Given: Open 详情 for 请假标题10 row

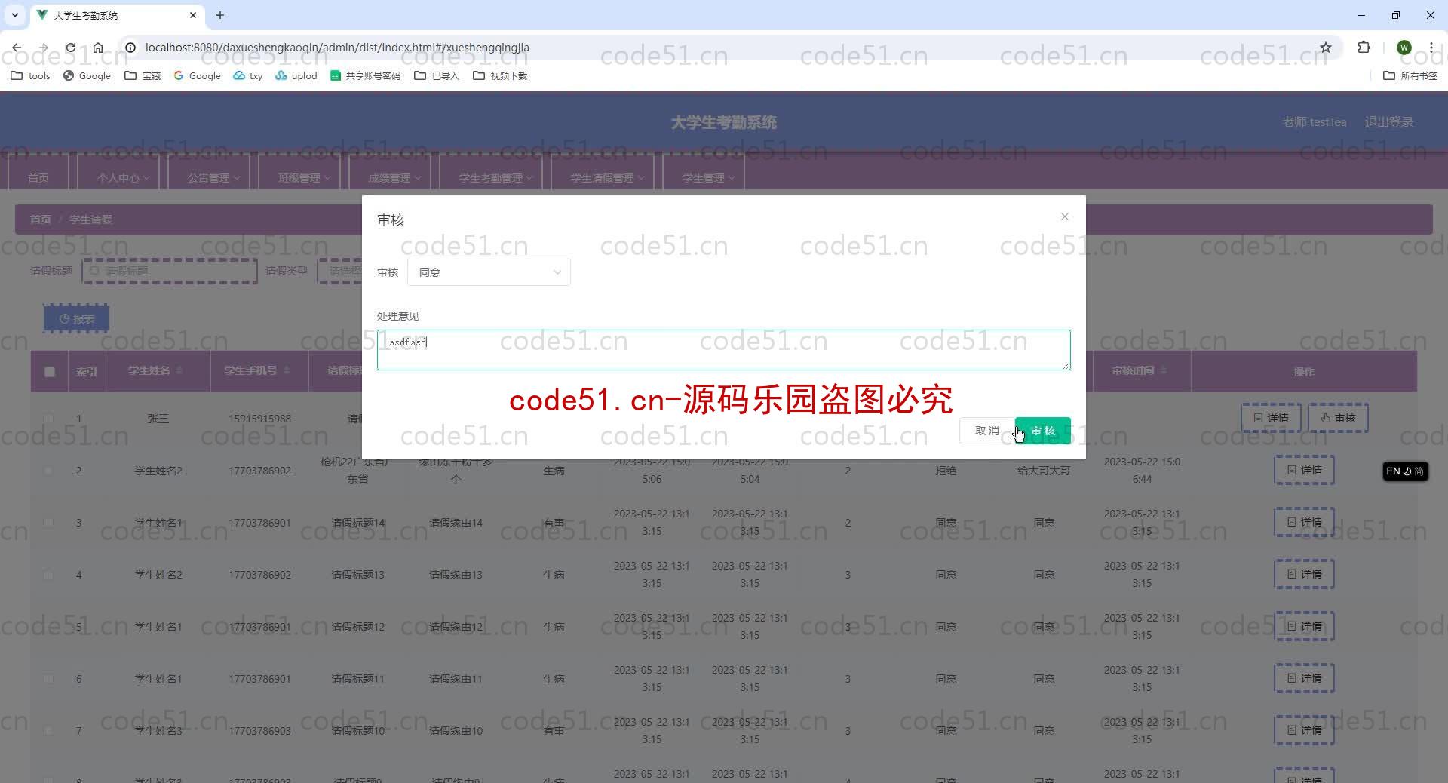Looking at the screenshot, I should tap(1304, 730).
